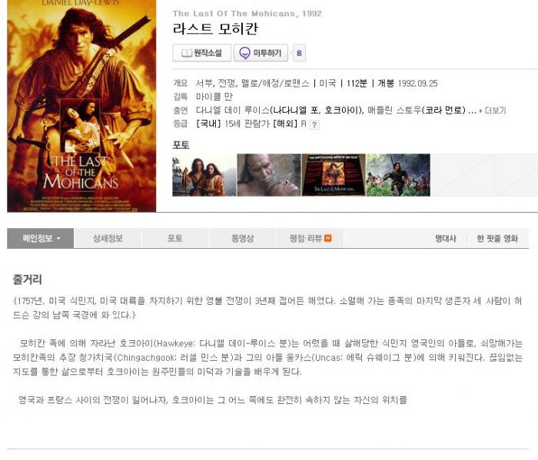This screenshot has height=460, width=538.
Task: Expand cast list with 더보기 arrow
Action: [493, 111]
